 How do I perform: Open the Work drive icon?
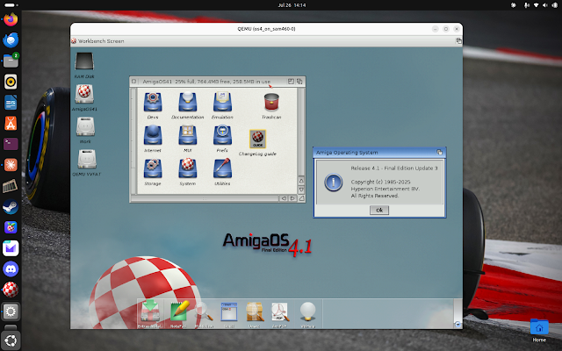coord(85,126)
